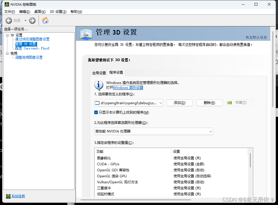Screen dimensions: 278x205
Task: Open the program selection dropdown
Action: (x=129, y=103)
